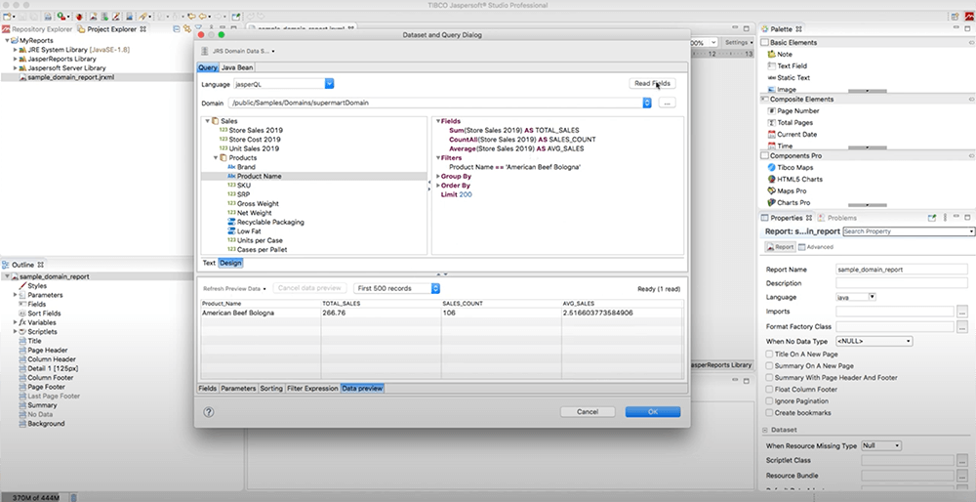Enable Title On A New Page
This screenshot has width=976, height=502.
(769, 355)
